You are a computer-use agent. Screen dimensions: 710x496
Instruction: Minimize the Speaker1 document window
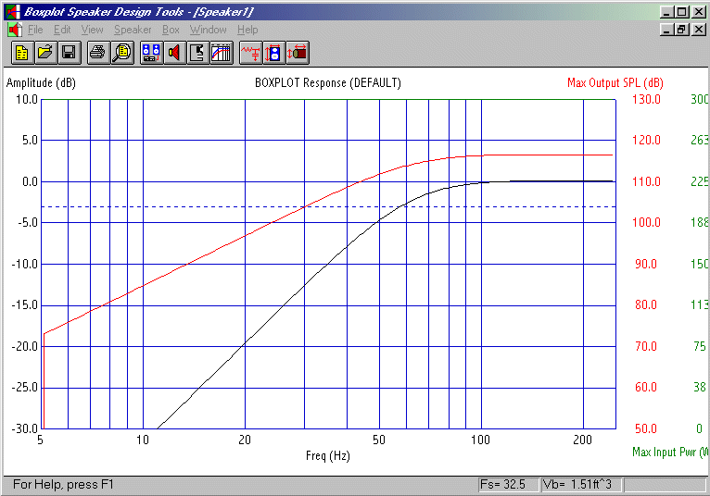[x=666, y=30]
